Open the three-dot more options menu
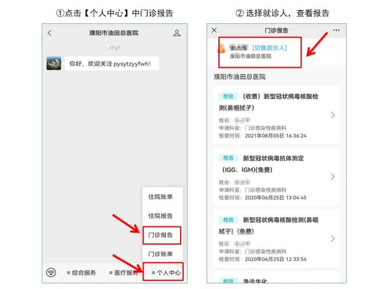 click(x=336, y=30)
